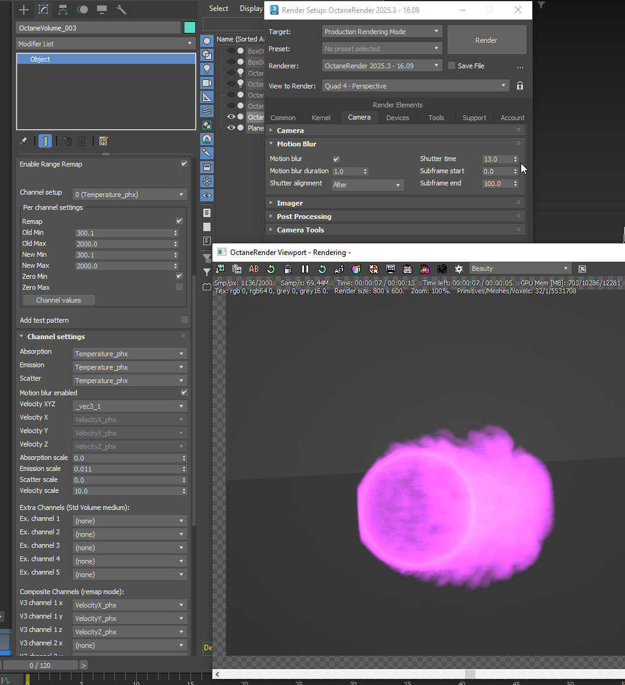Toggle Show End Result test-tube icon
Viewport: 625px width, 685px height.
point(45,141)
